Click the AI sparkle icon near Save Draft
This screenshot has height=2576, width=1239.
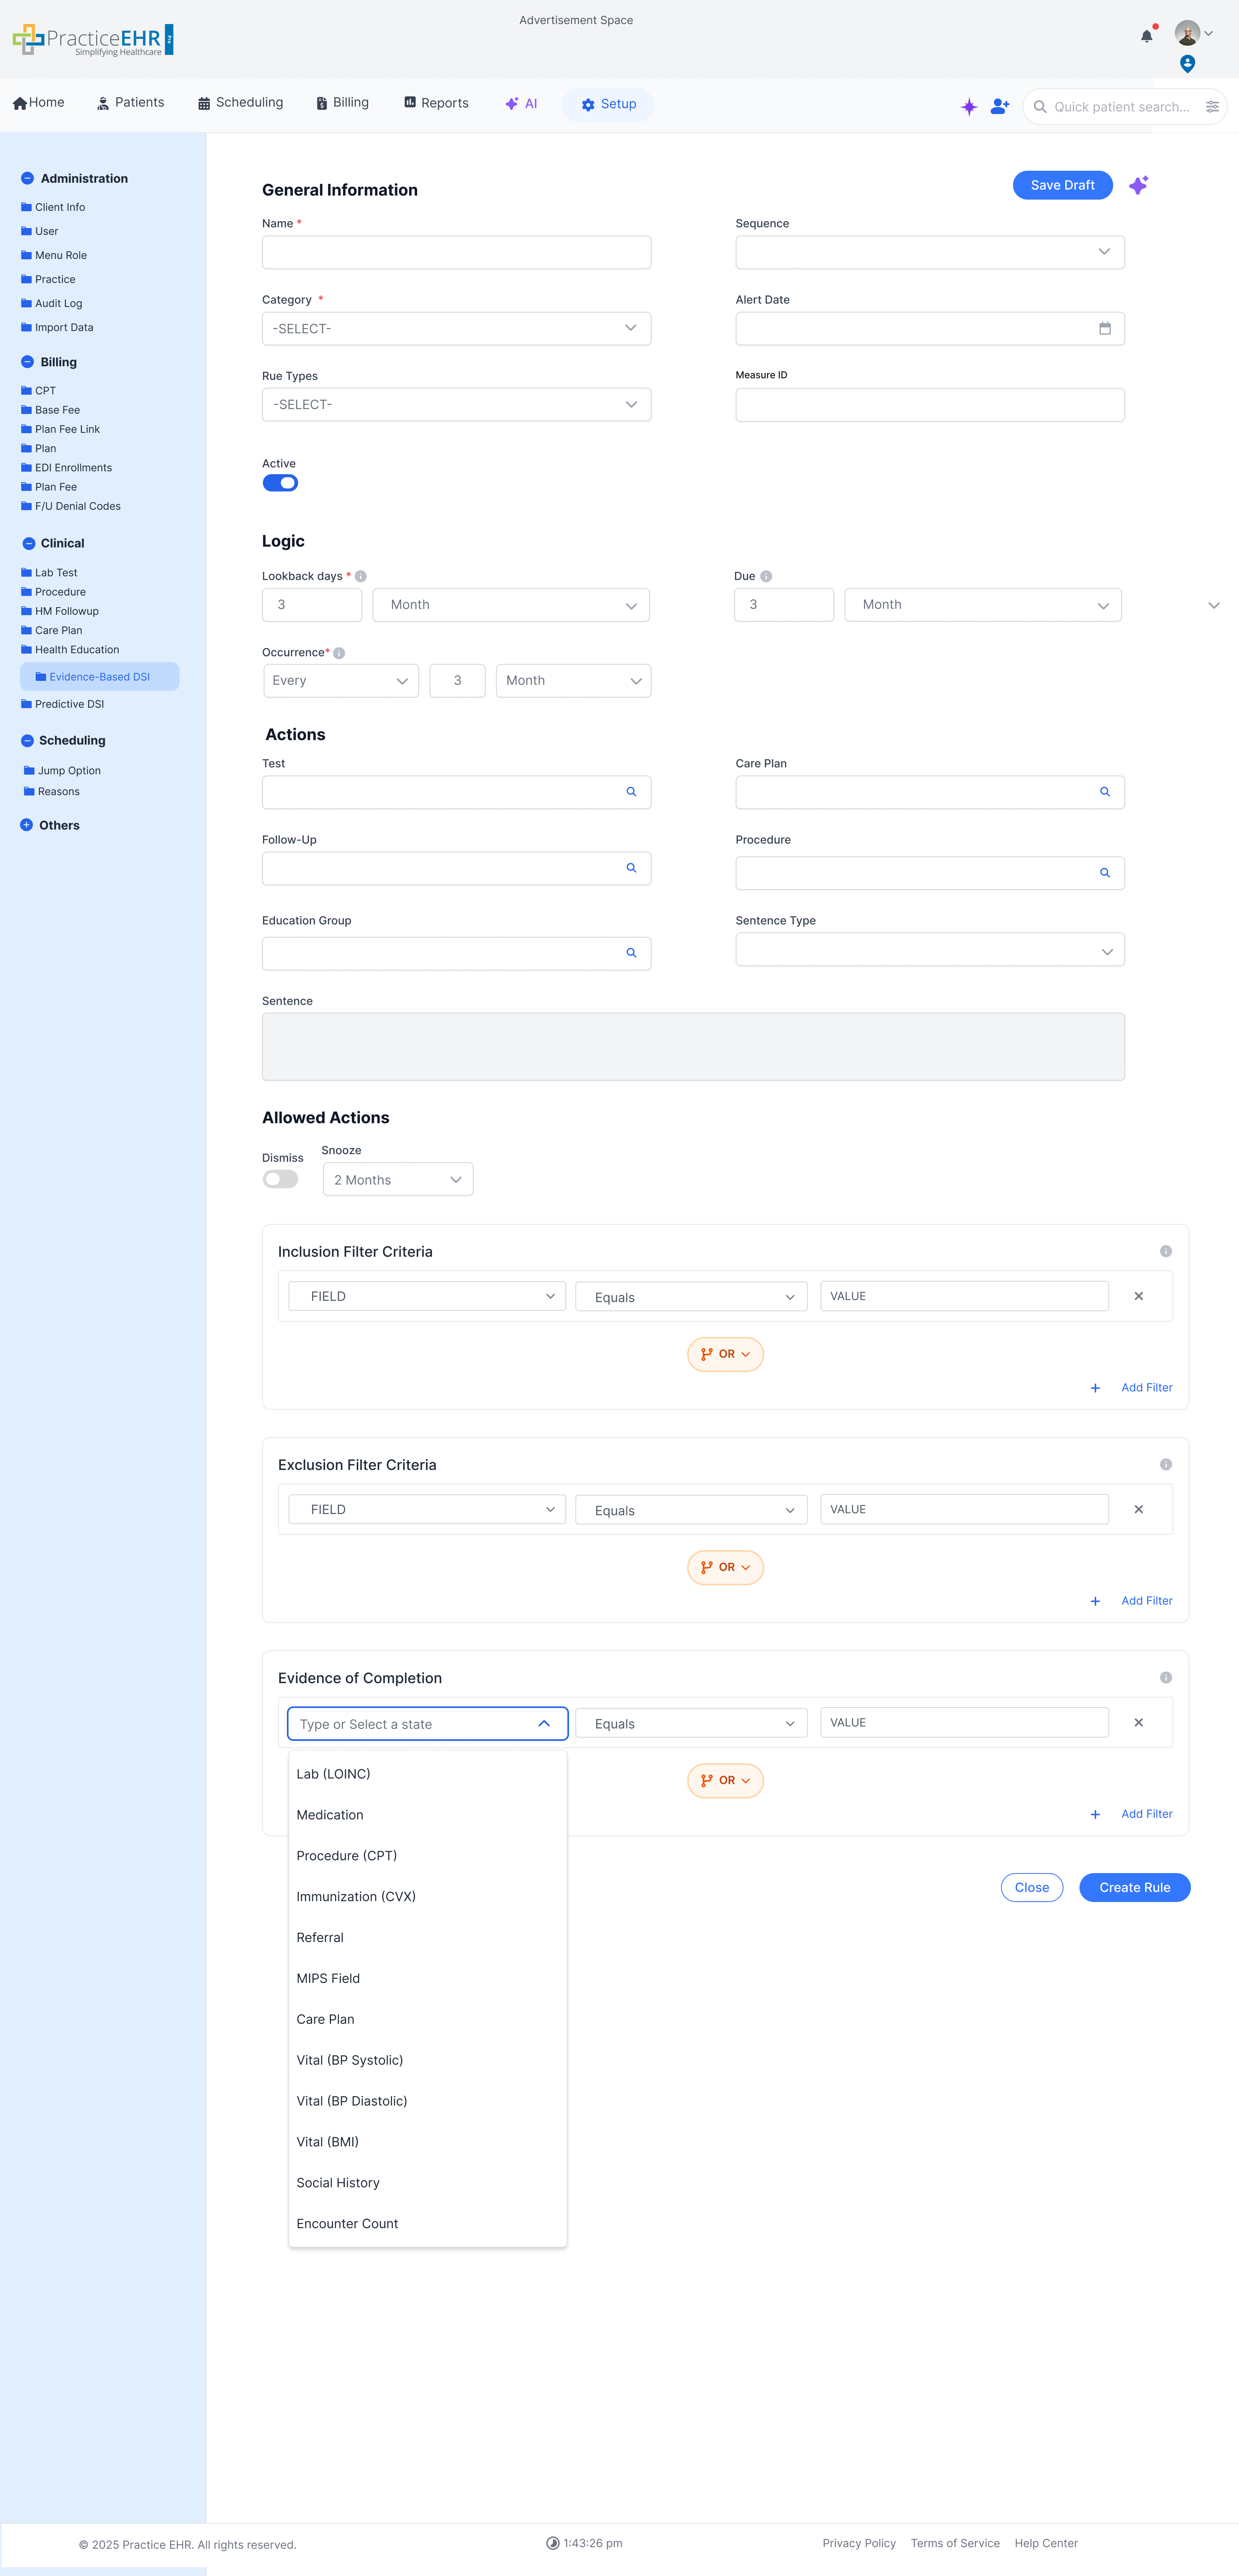pyautogui.click(x=1138, y=185)
